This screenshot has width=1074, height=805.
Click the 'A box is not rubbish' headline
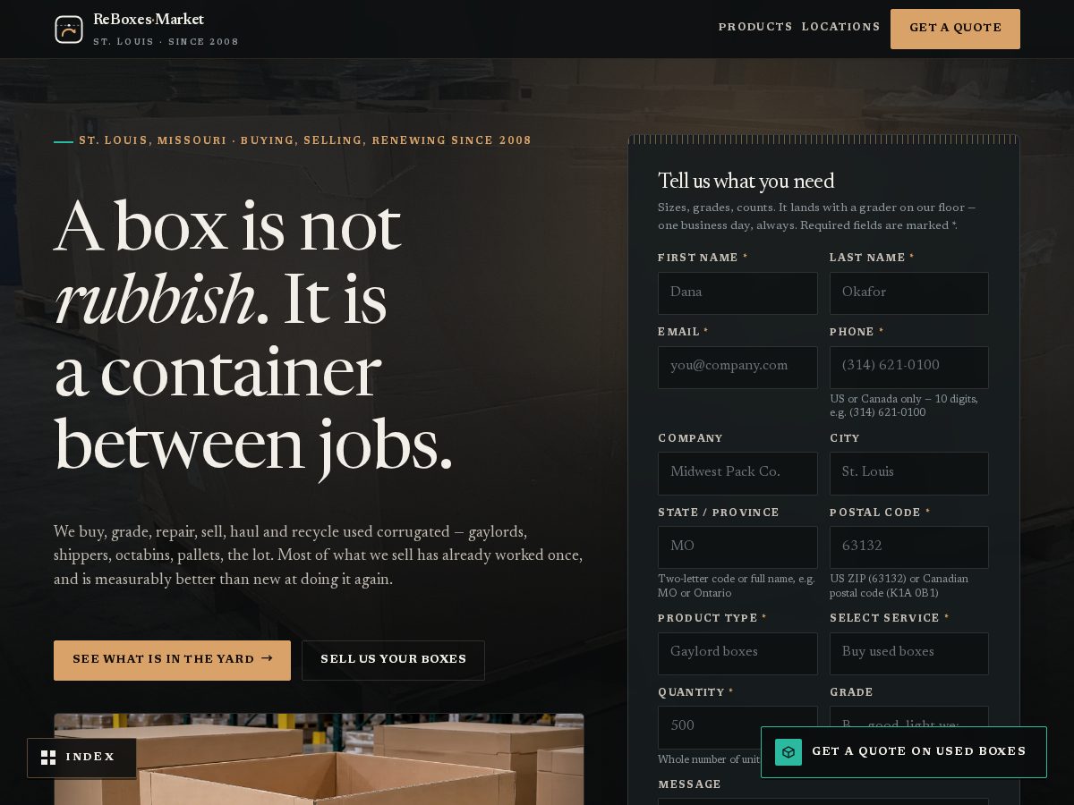coord(254,336)
